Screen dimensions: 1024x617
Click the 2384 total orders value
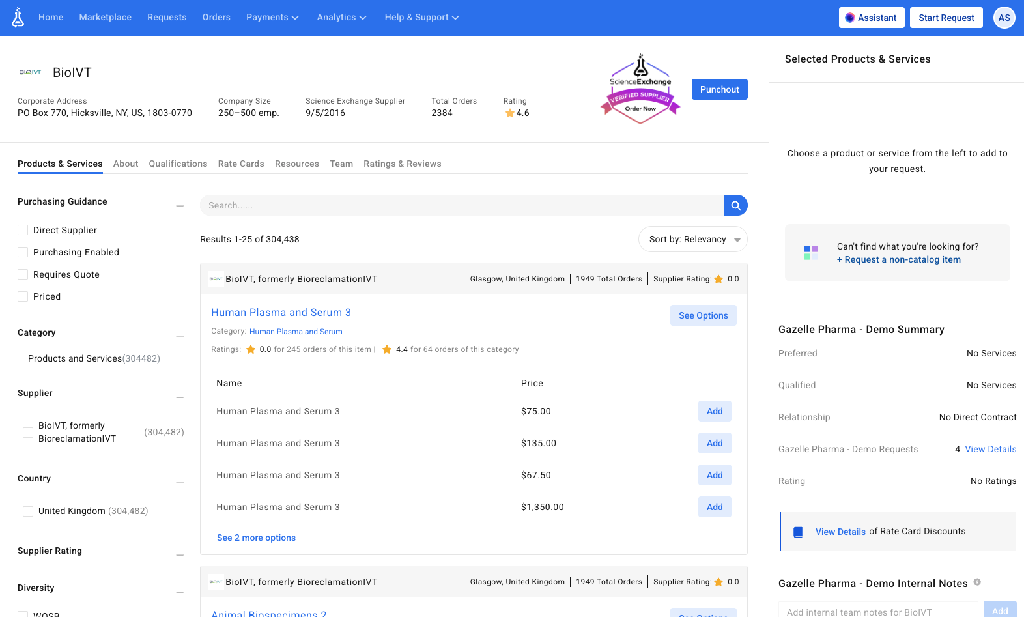click(x=442, y=113)
